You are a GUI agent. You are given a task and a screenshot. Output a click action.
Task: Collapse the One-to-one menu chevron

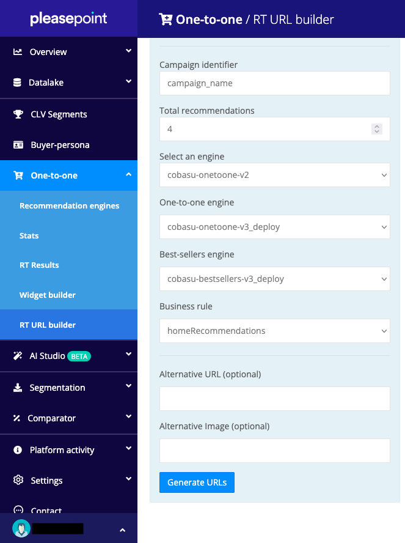point(128,175)
